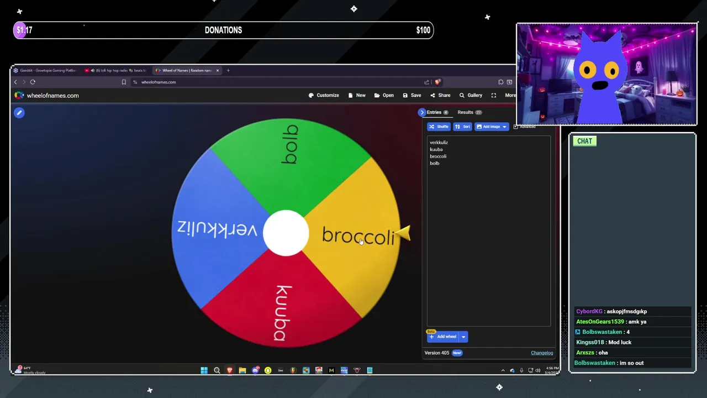Click the Add wheel button
This screenshot has width=707, height=398.
(443, 337)
